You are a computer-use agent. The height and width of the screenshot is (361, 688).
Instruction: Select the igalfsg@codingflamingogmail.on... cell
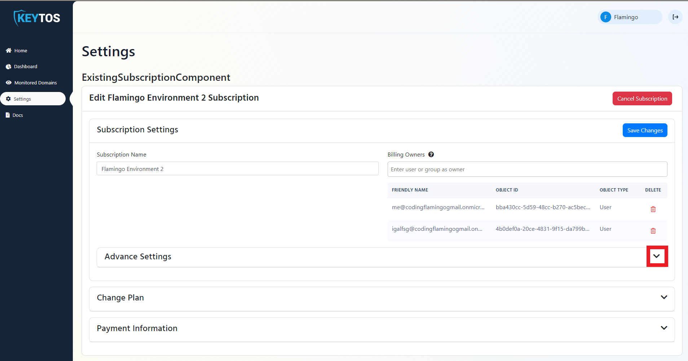[x=437, y=229]
